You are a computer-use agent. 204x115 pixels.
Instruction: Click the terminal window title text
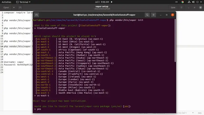coord(104,15)
